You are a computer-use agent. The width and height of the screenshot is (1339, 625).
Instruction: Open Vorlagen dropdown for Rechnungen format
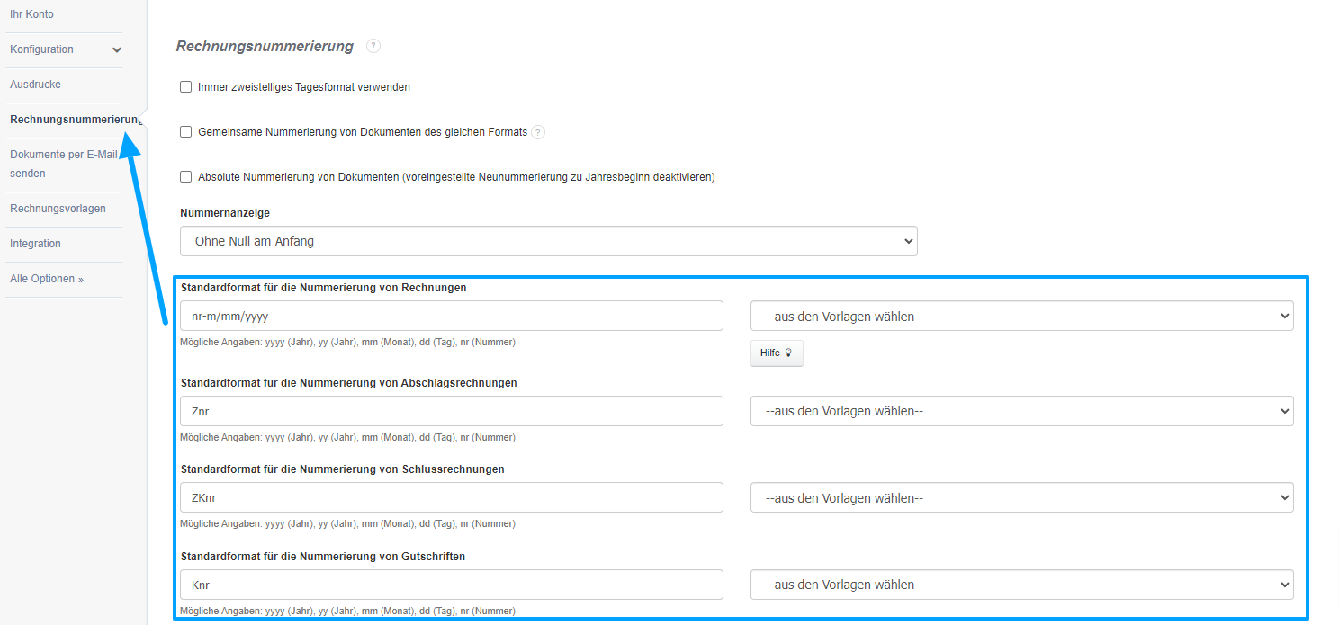click(1020, 316)
